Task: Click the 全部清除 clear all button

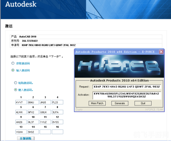Action: point(26,138)
